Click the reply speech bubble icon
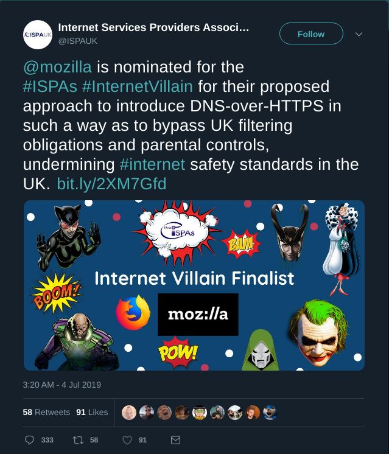 (30, 439)
